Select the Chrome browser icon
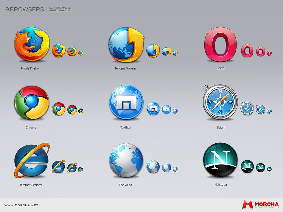Screen dimensions: 283x212 coord(31,103)
